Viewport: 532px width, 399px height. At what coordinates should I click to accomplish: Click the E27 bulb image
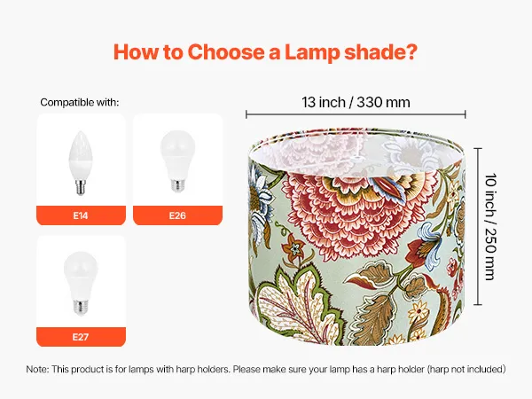coord(81,284)
